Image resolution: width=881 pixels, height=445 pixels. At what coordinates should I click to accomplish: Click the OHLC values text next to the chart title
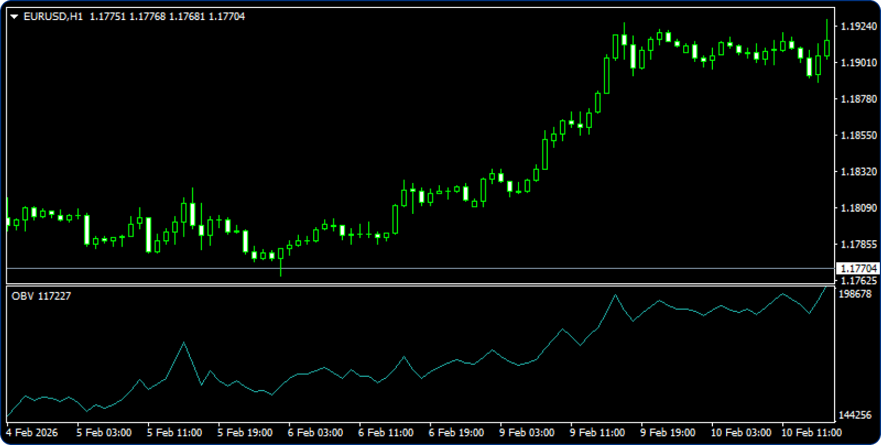[x=167, y=17]
